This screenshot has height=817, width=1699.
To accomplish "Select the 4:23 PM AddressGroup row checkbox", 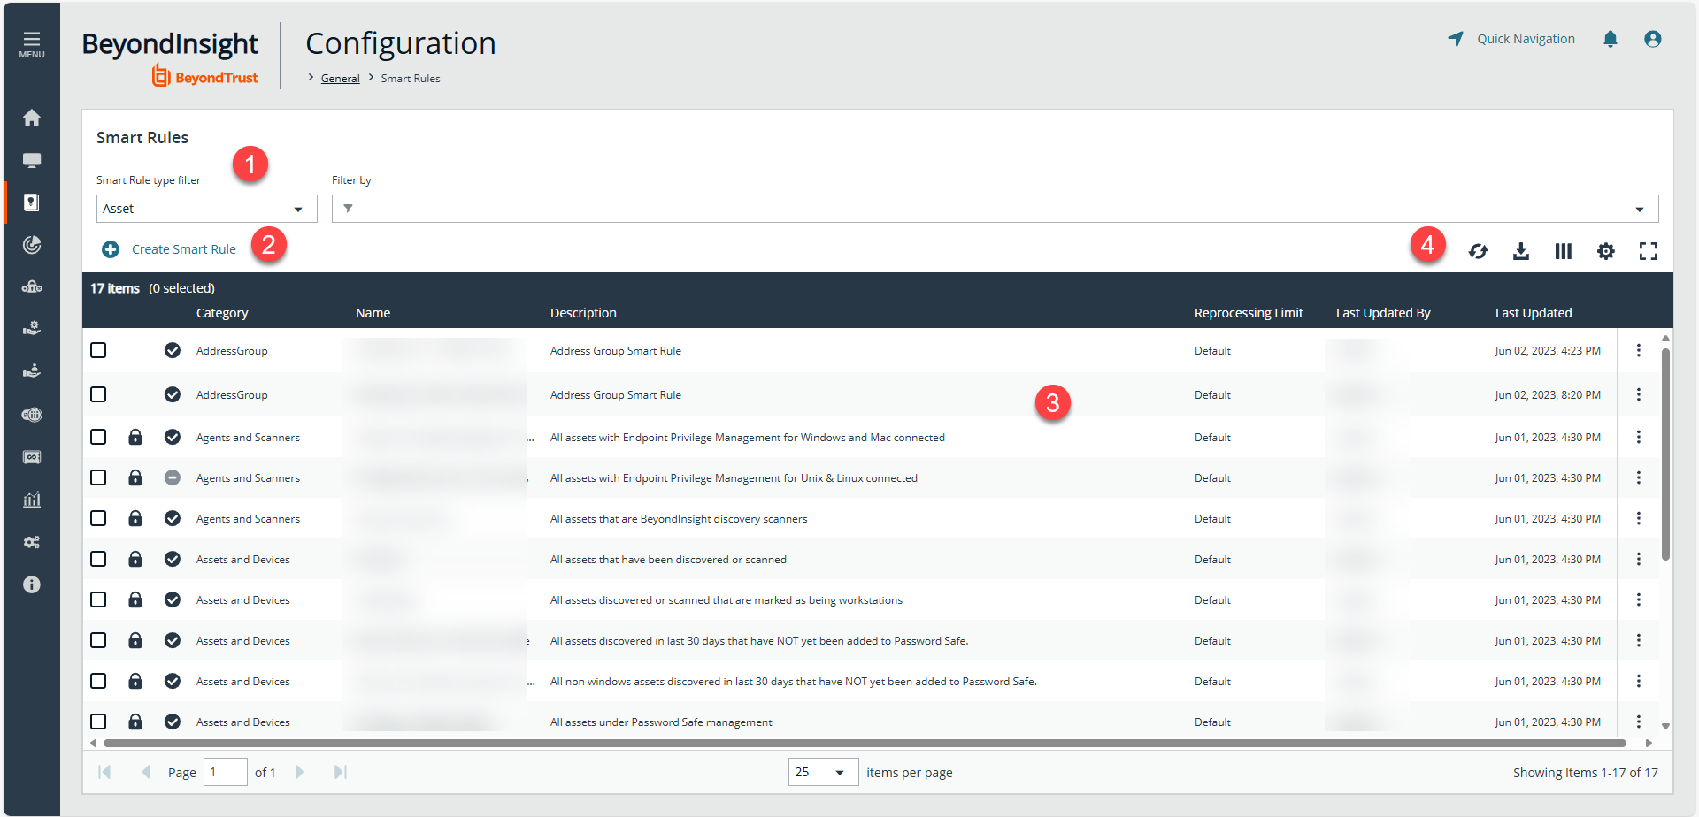I will (x=98, y=350).
